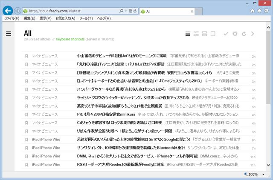The width and height of the screenshot is (273, 180).
Task: Open the keyboard shortcuts link
Action: click(70, 39)
